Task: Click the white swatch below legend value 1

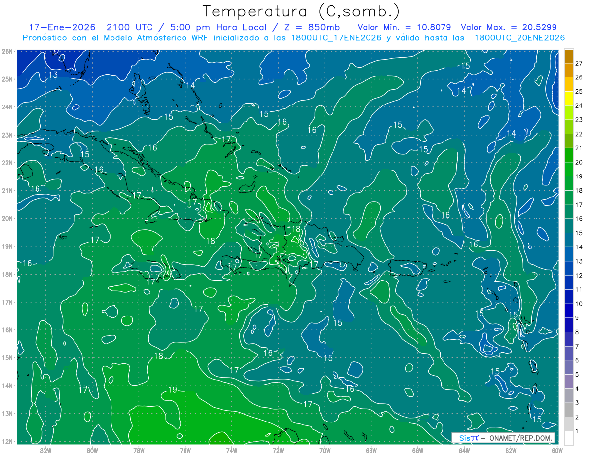Action: coord(569,438)
